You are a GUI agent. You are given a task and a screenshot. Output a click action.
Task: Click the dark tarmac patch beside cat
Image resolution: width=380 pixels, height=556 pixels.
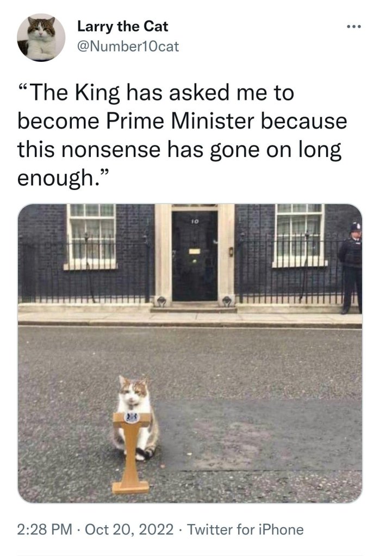pyautogui.click(x=259, y=434)
